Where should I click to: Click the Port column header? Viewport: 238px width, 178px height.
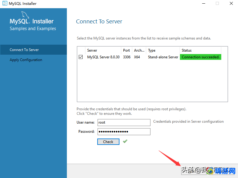[x=126, y=50]
